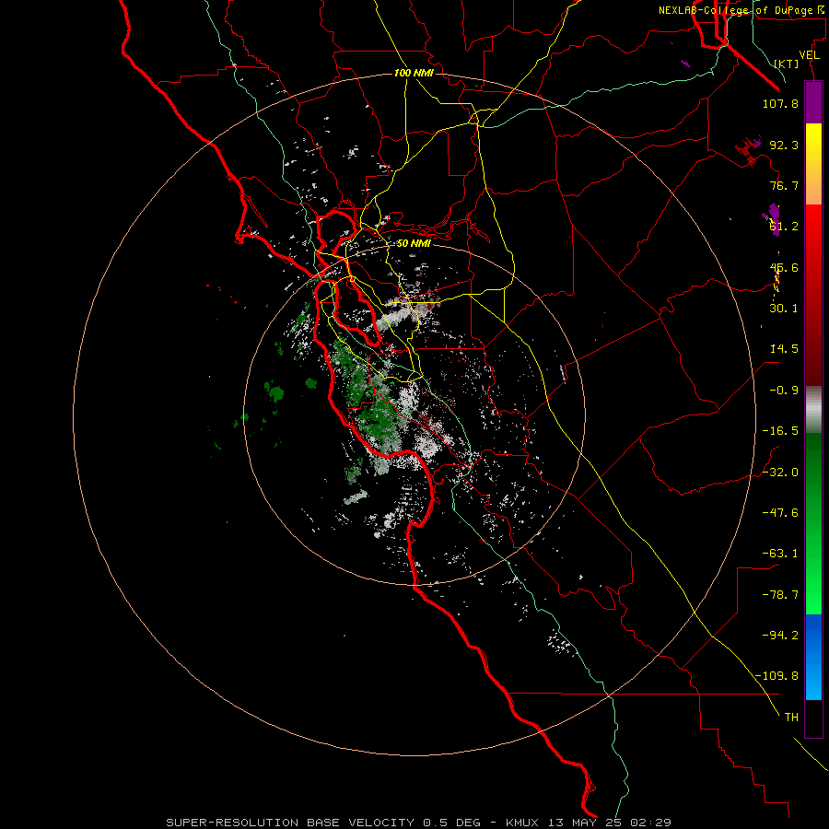Click the -32.0 velocity scale value
This screenshot has height=829, width=829.
click(x=780, y=473)
